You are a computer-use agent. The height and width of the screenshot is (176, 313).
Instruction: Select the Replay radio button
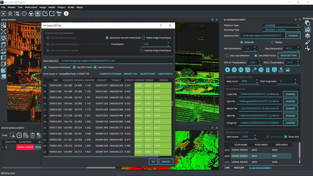pyautogui.click(x=273, y=42)
